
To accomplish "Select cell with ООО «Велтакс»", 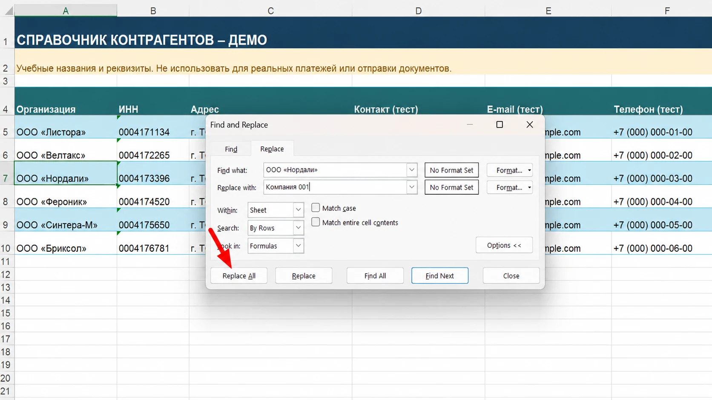I will click(66, 150).
